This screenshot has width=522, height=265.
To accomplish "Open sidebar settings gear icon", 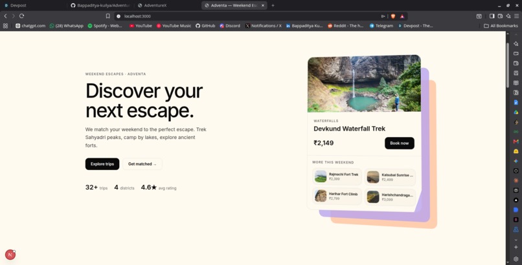I will [516, 259].
